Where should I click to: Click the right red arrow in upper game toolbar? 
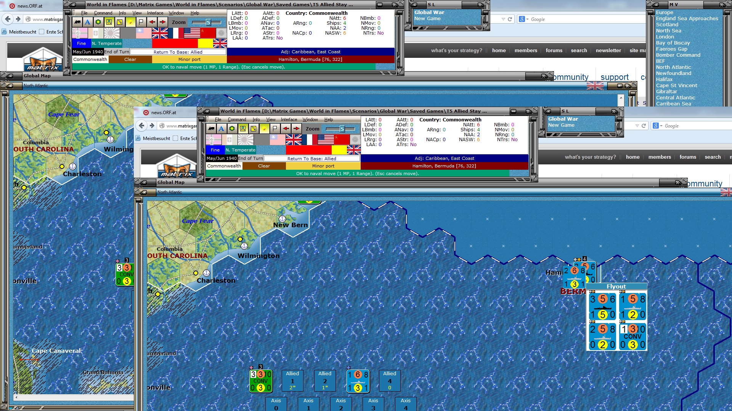tap(162, 22)
